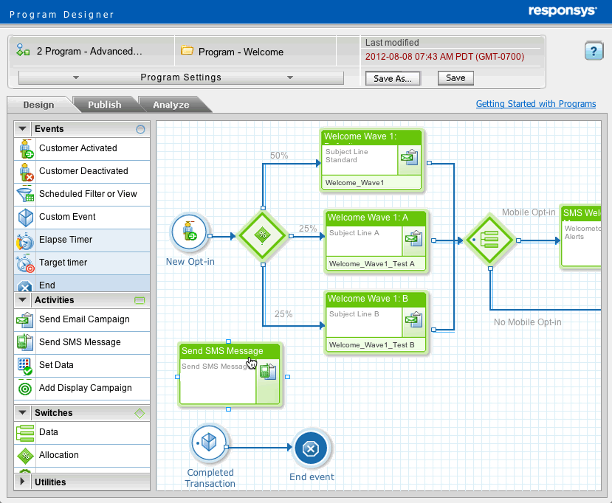Select the Welcome Wave 1: A node header
Screen dimensions: 612x503
point(377,218)
